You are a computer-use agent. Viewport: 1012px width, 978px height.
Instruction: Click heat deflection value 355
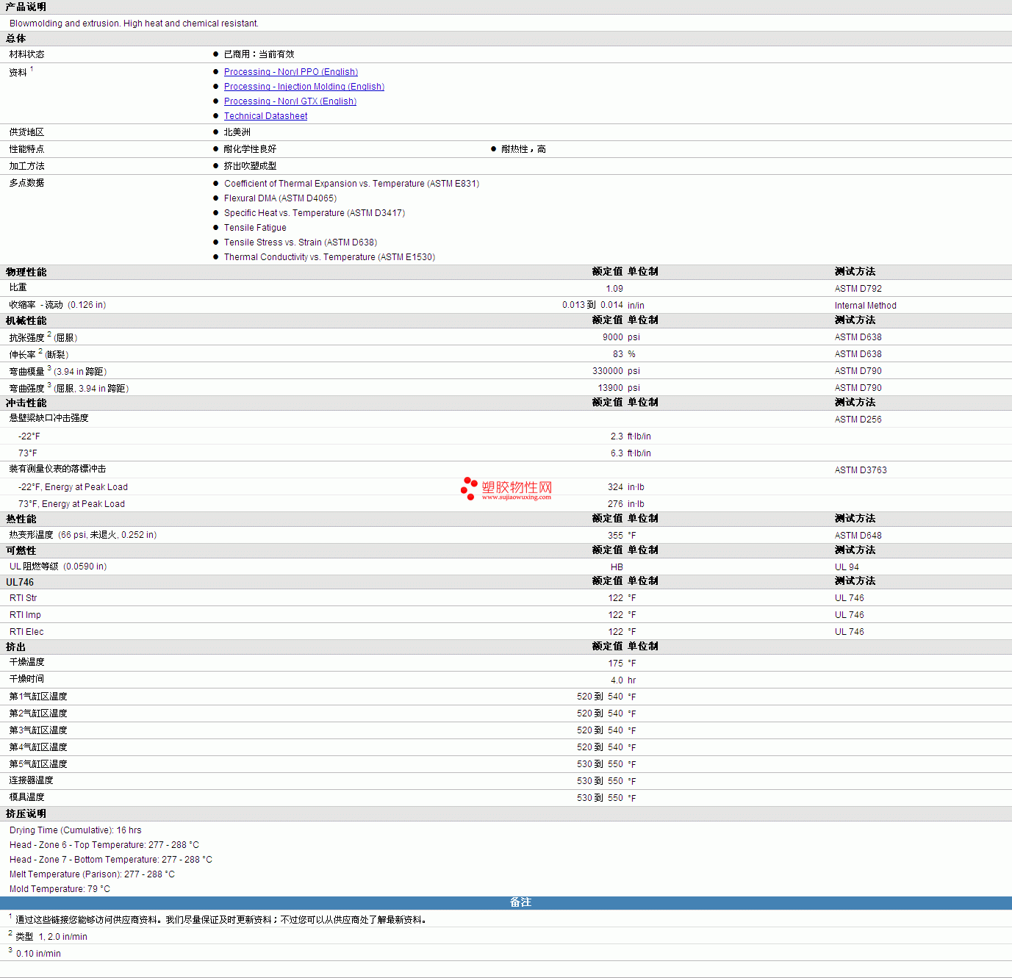click(615, 536)
